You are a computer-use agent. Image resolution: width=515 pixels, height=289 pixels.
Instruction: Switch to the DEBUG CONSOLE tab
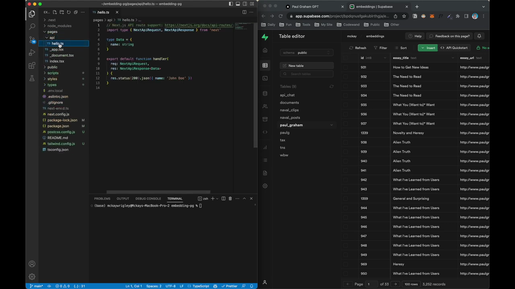(148, 198)
